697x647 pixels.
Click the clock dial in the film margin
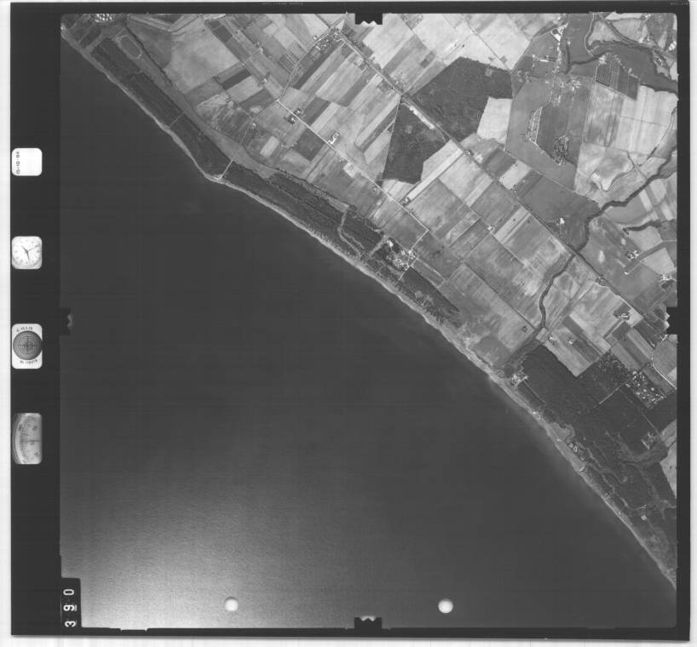pyautogui.click(x=26, y=252)
